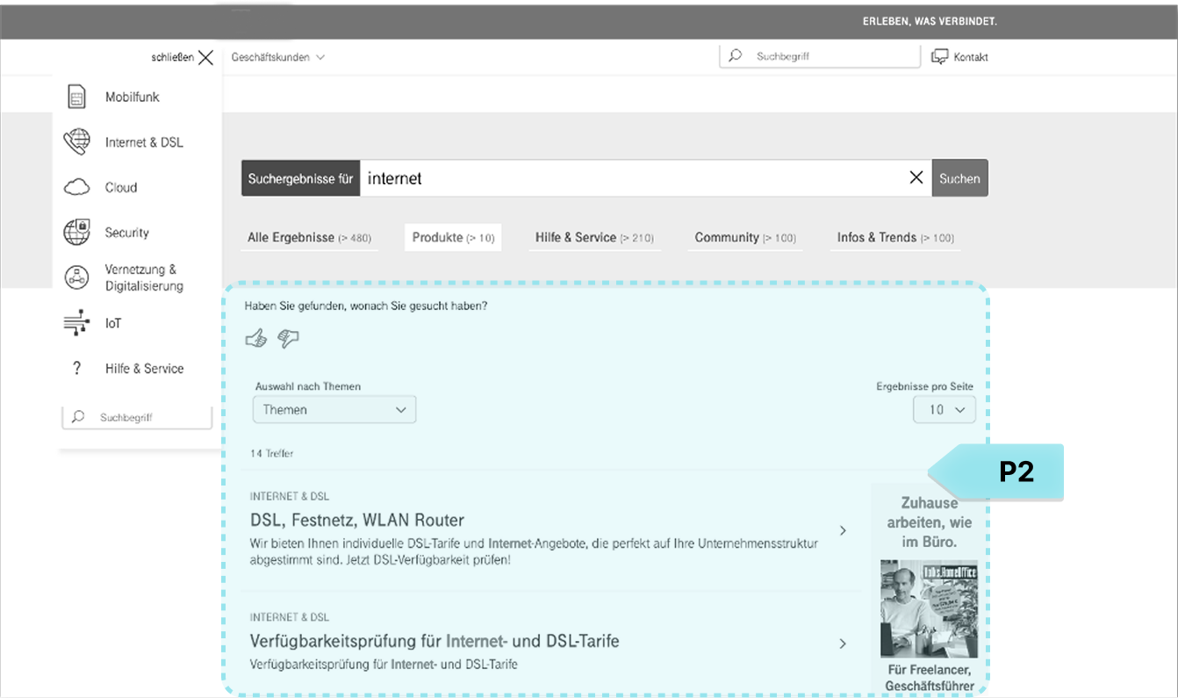
Task: Open Hilfe & Service in sidebar menu
Action: [x=144, y=369]
